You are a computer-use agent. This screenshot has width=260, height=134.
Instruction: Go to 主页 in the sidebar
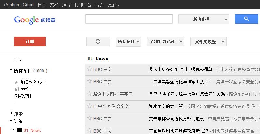18,60
